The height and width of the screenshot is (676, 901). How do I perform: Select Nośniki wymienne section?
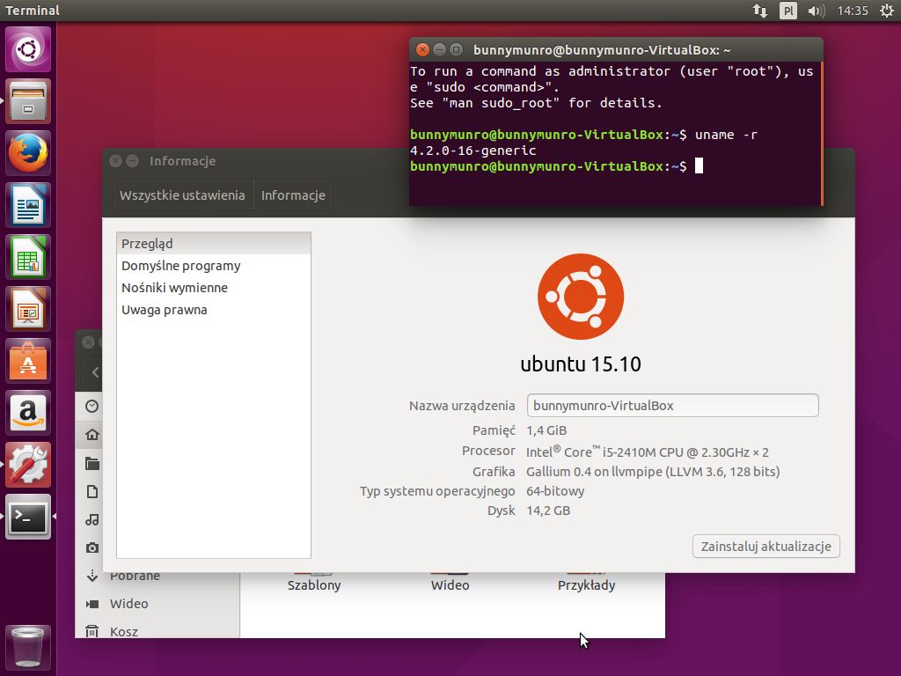214,288
